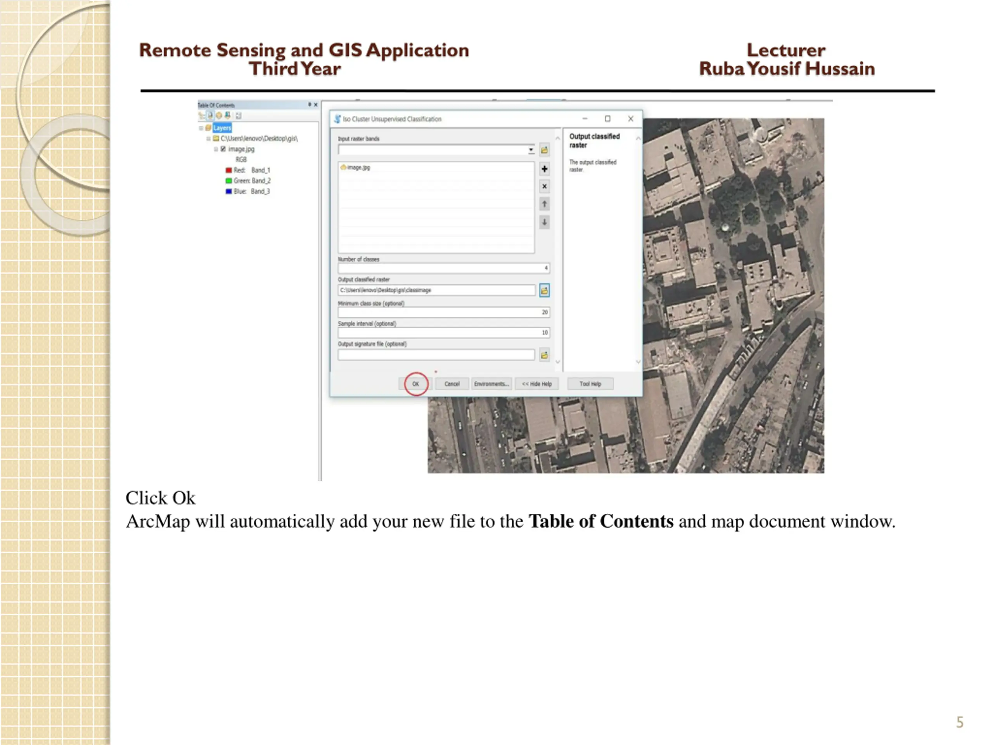Click the aerial image in the map view
This screenshot has width=993, height=745.
coord(733,296)
